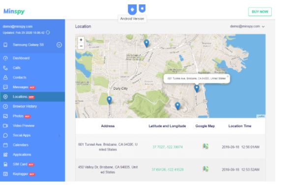Screen dimensions: 292x185
Task: Refresh the updated data sync icon
Action: (48, 32)
